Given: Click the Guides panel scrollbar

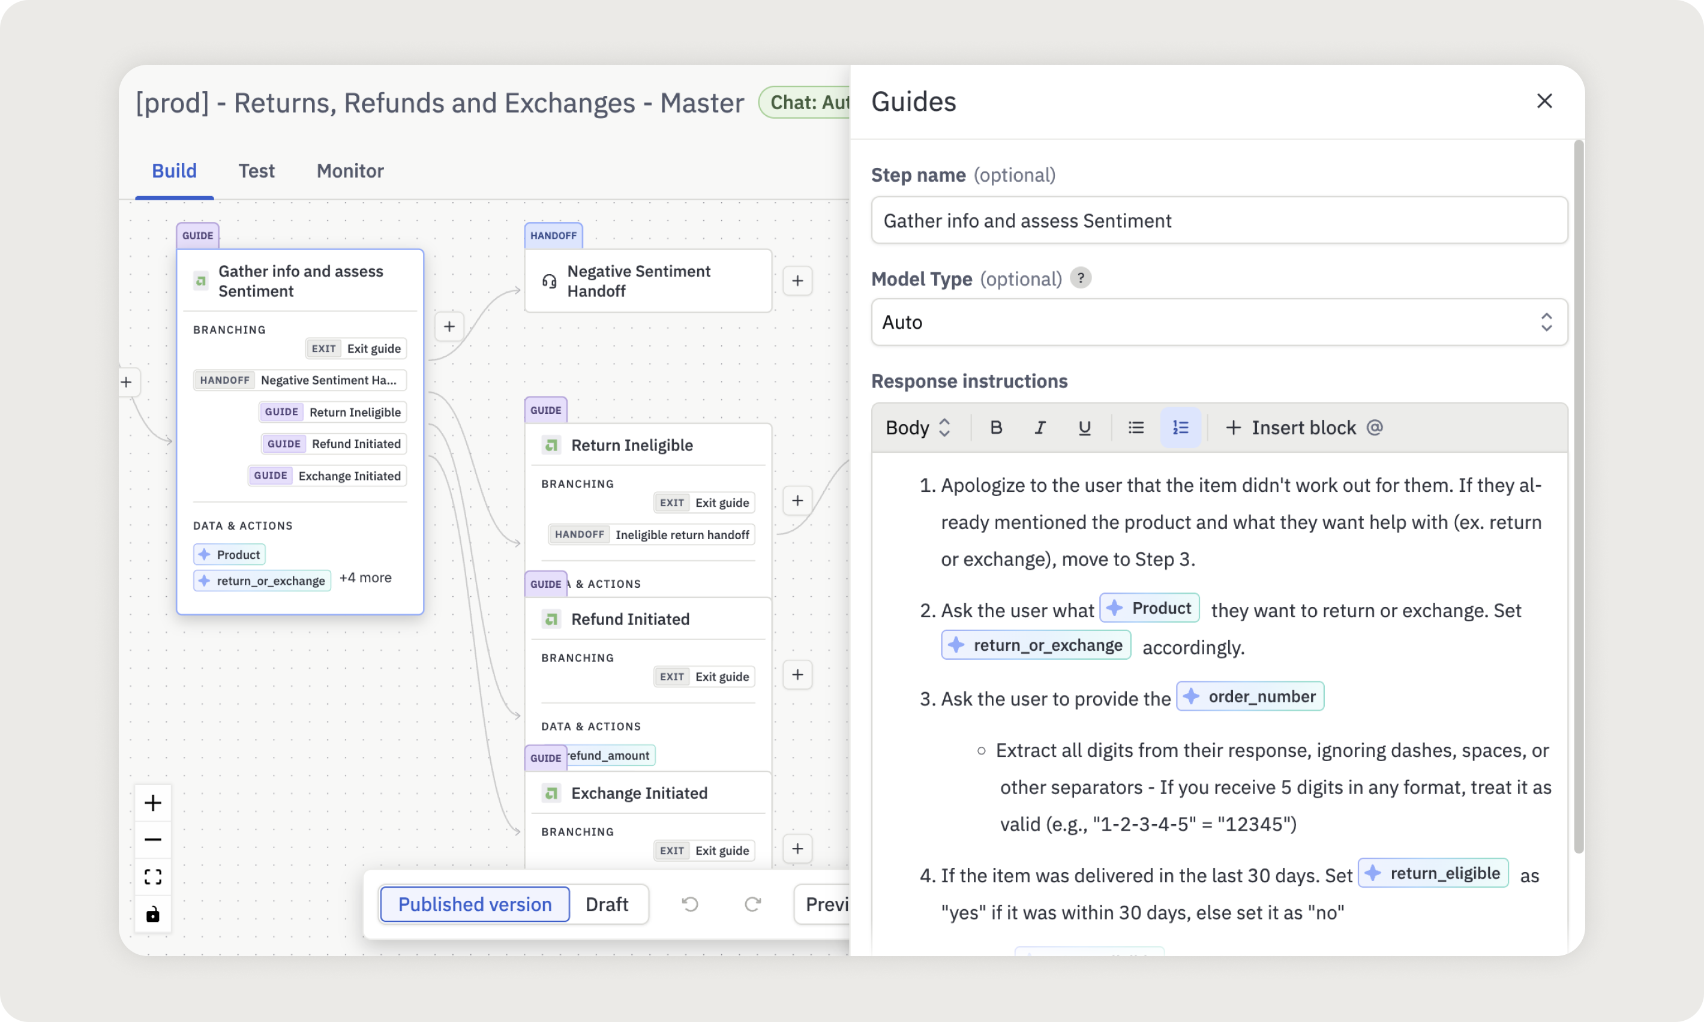Looking at the screenshot, I should (1578, 496).
